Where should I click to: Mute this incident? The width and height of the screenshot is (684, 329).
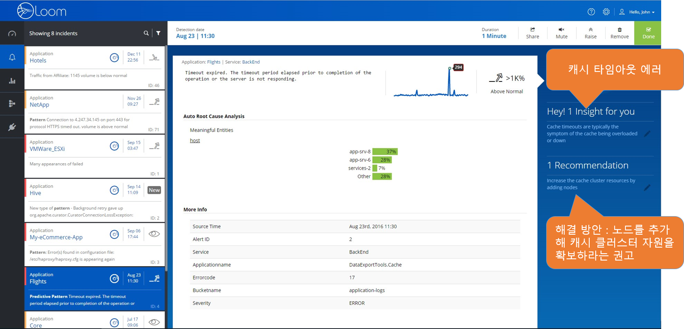(561, 33)
